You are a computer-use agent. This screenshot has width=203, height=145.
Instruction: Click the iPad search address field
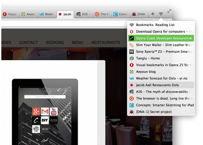45,97
